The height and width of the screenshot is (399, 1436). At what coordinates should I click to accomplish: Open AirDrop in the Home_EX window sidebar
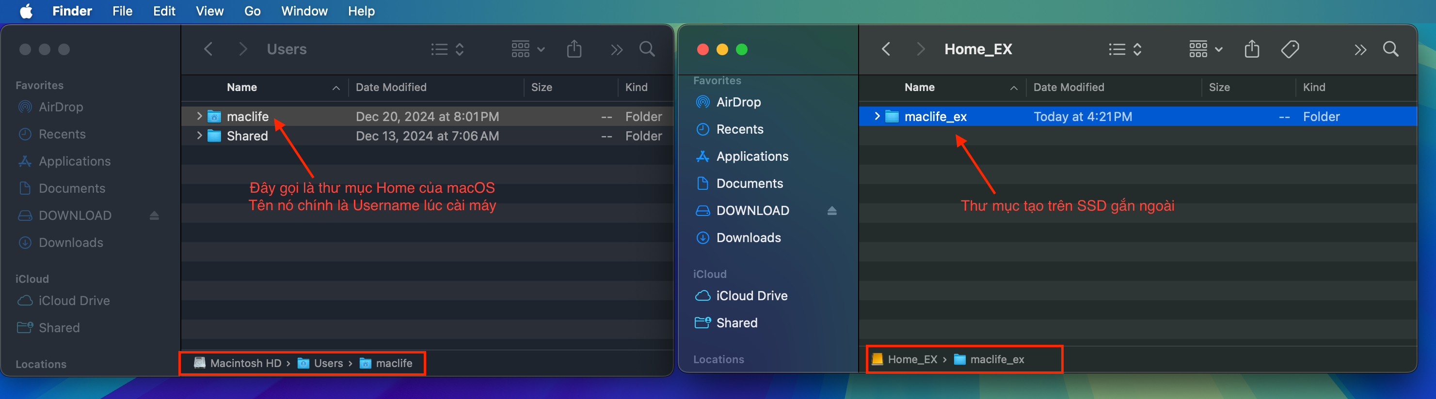coord(738,102)
